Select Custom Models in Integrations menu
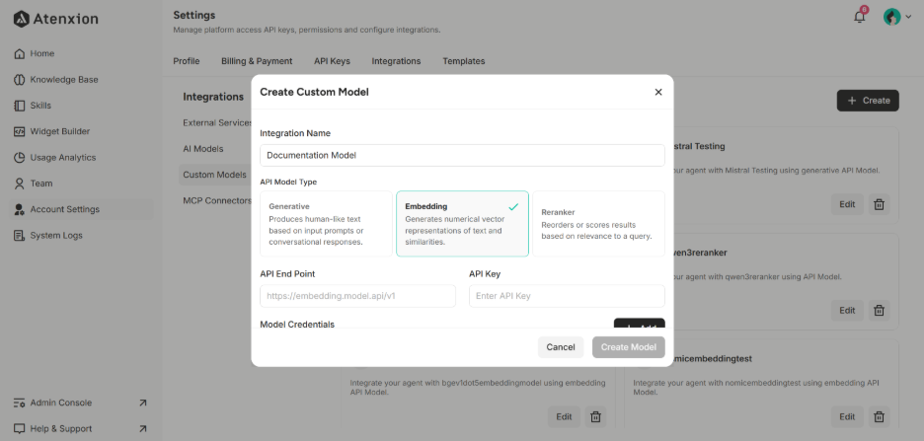Image resolution: width=924 pixels, height=441 pixels. point(215,175)
